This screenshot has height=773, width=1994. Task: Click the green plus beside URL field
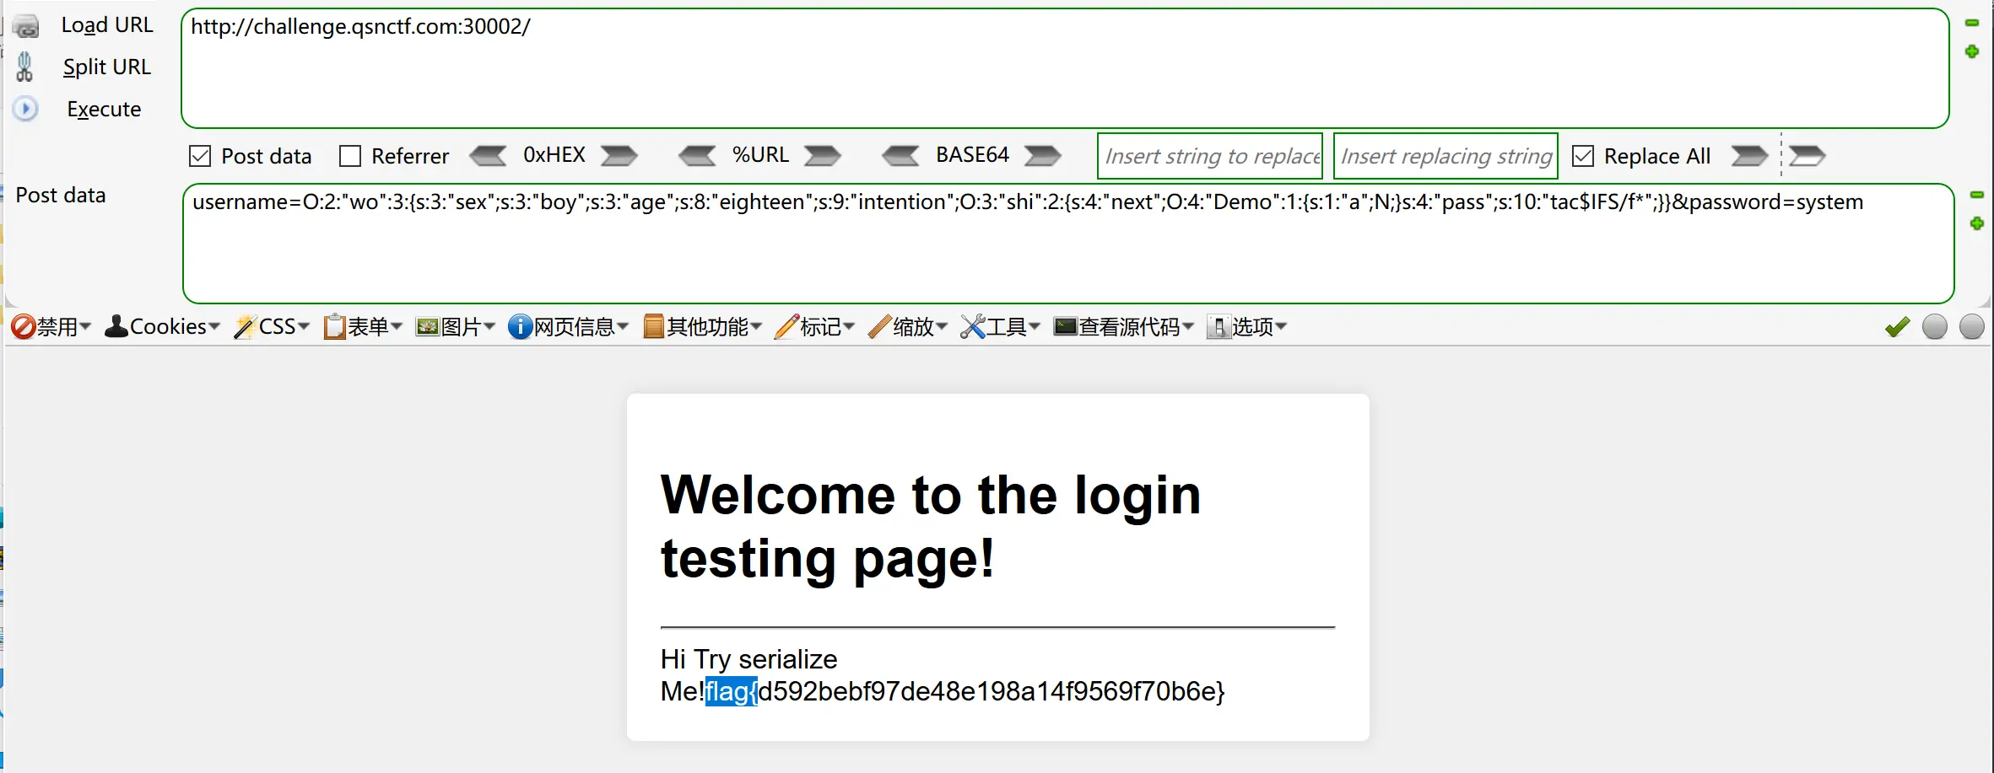coord(1972,52)
